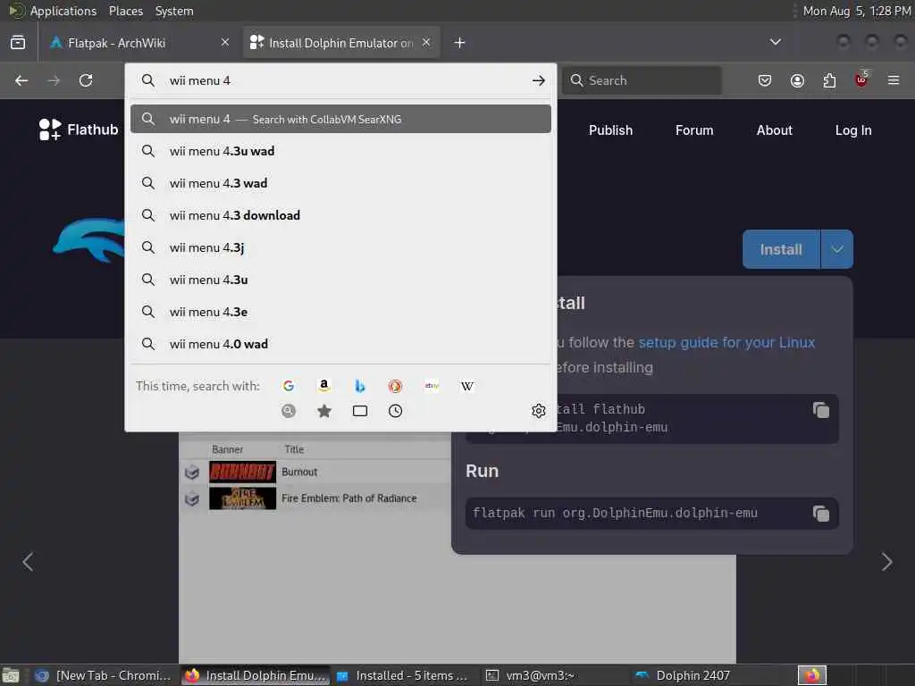Search open tabs with the tab icon
Image resolution: width=915 pixels, height=686 pixels.
[x=360, y=411]
